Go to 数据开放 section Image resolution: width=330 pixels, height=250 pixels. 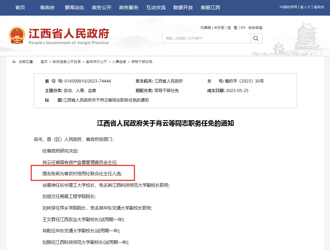(x=183, y=7)
